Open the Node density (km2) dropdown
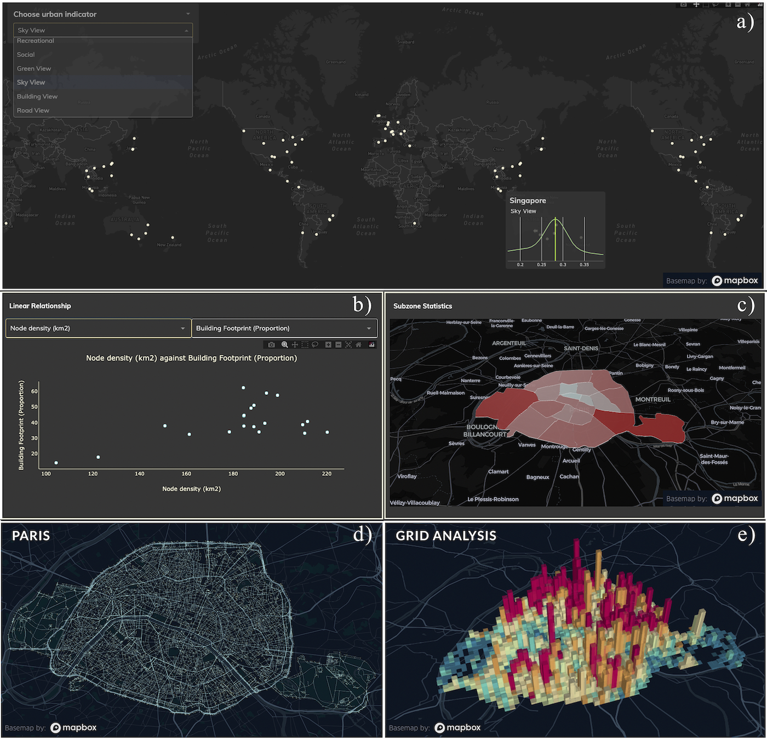Screen dimensions: 767x740 click(x=98, y=328)
